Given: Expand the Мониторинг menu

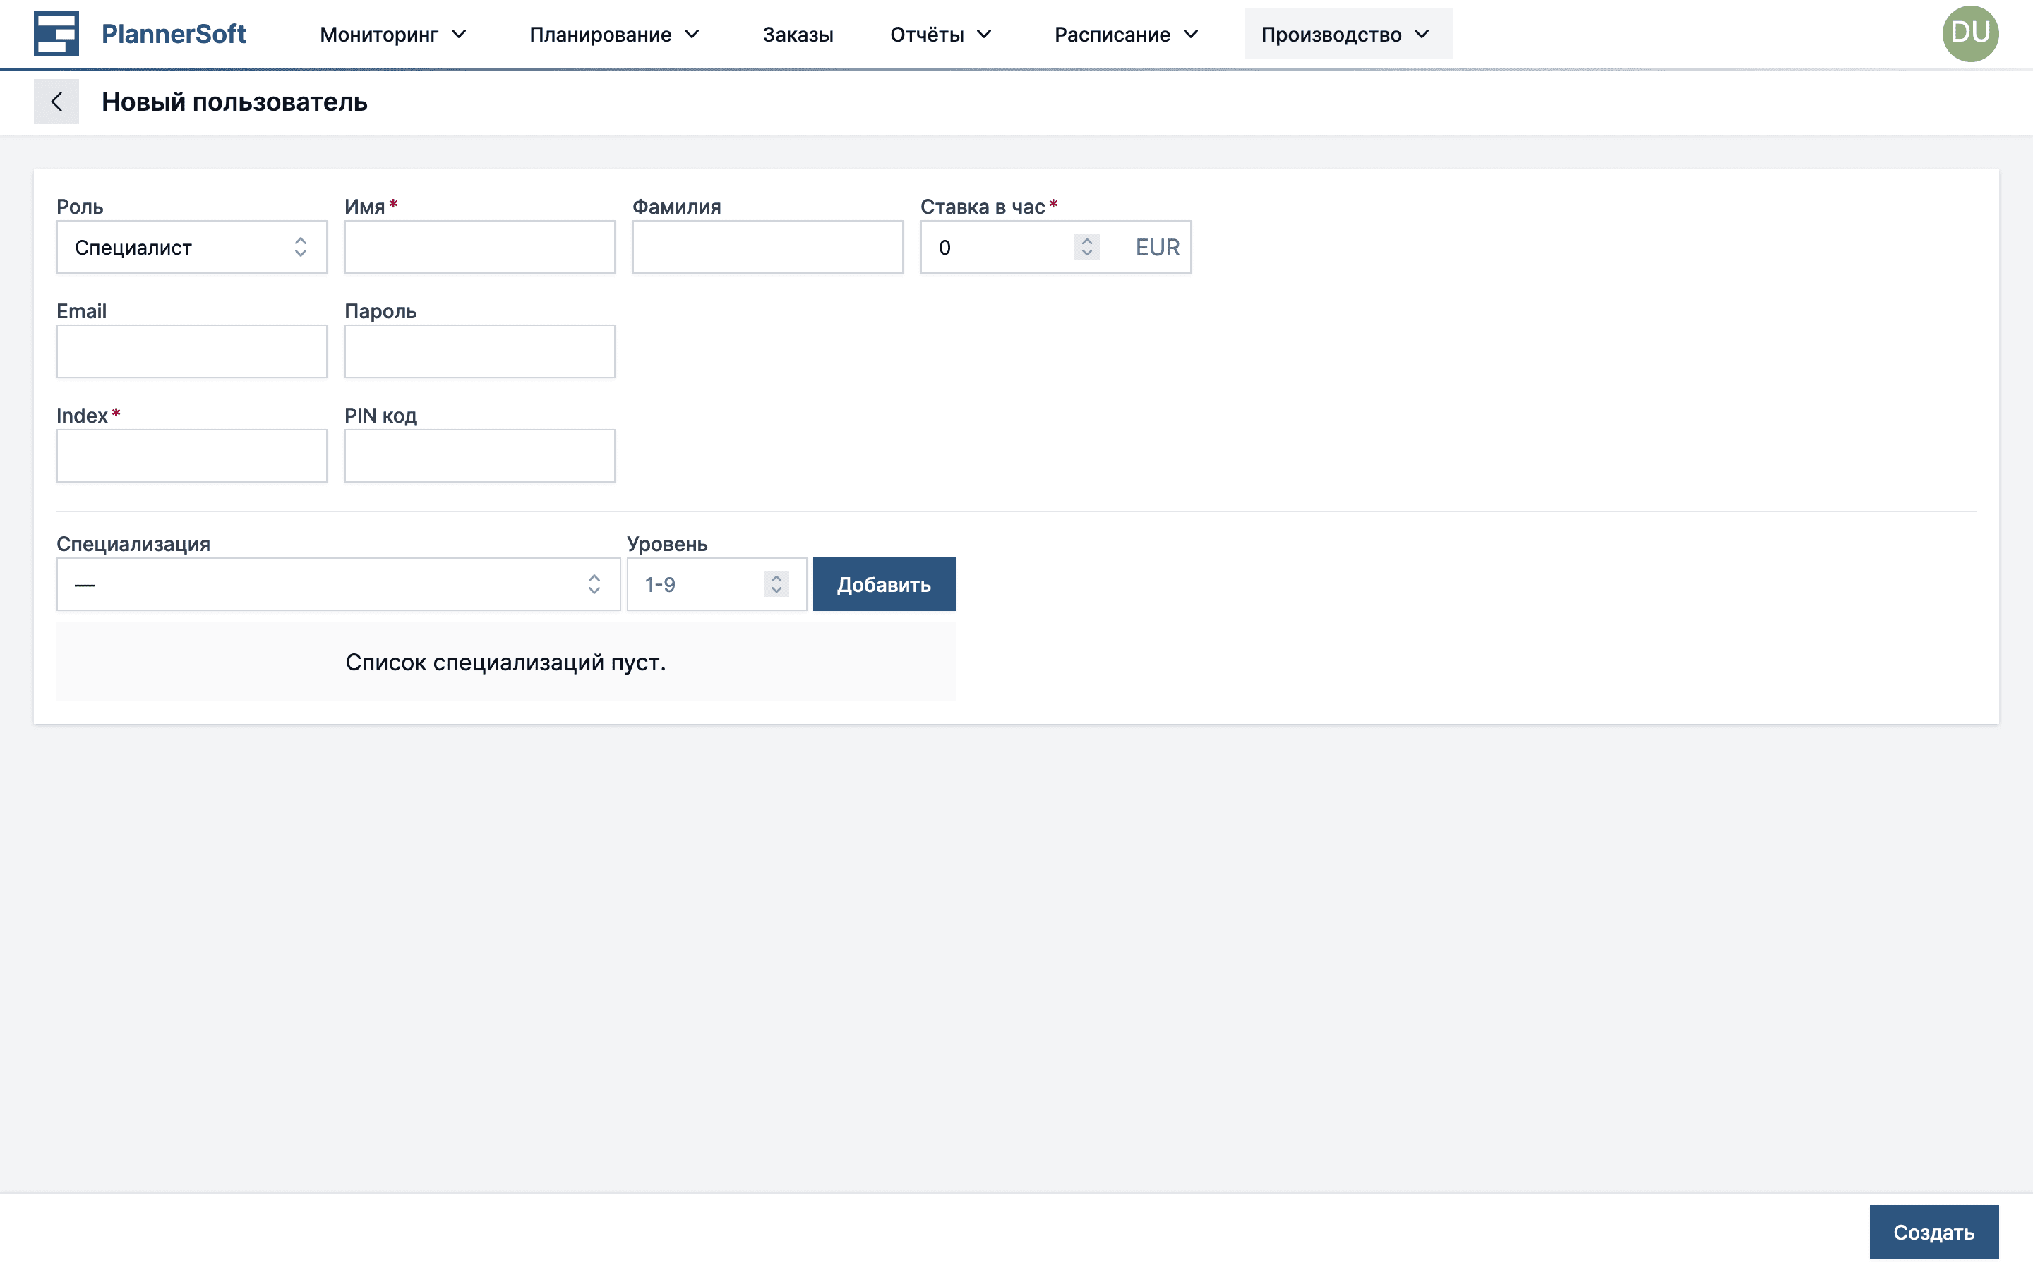Looking at the screenshot, I should 392,35.
